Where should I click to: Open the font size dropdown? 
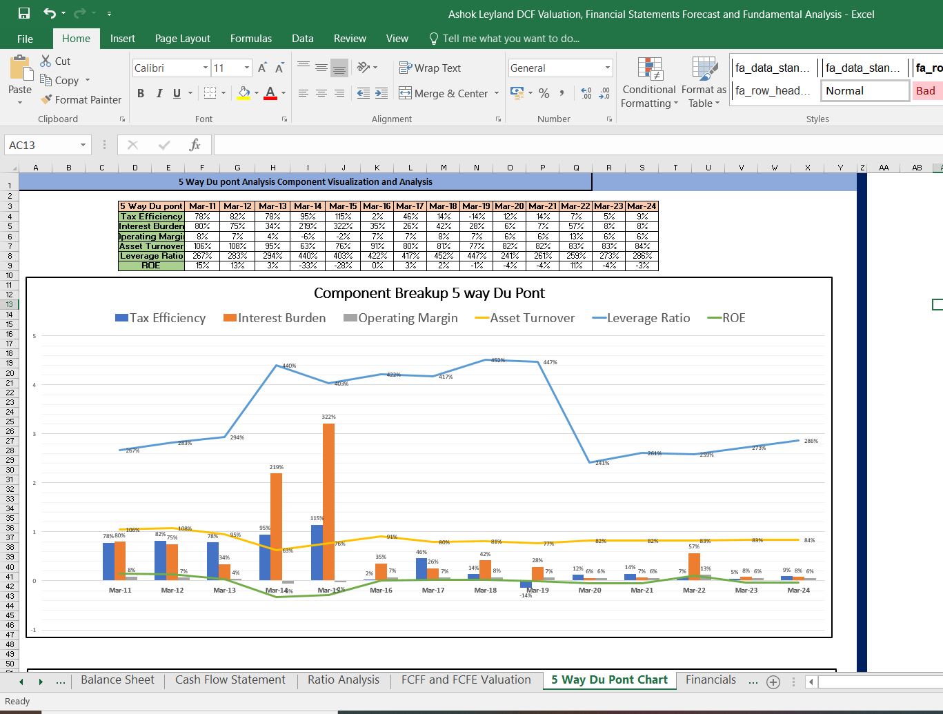click(x=246, y=68)
